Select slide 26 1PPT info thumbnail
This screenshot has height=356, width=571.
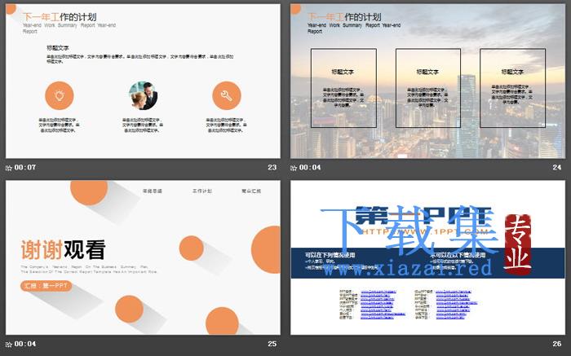coord(428,257)
